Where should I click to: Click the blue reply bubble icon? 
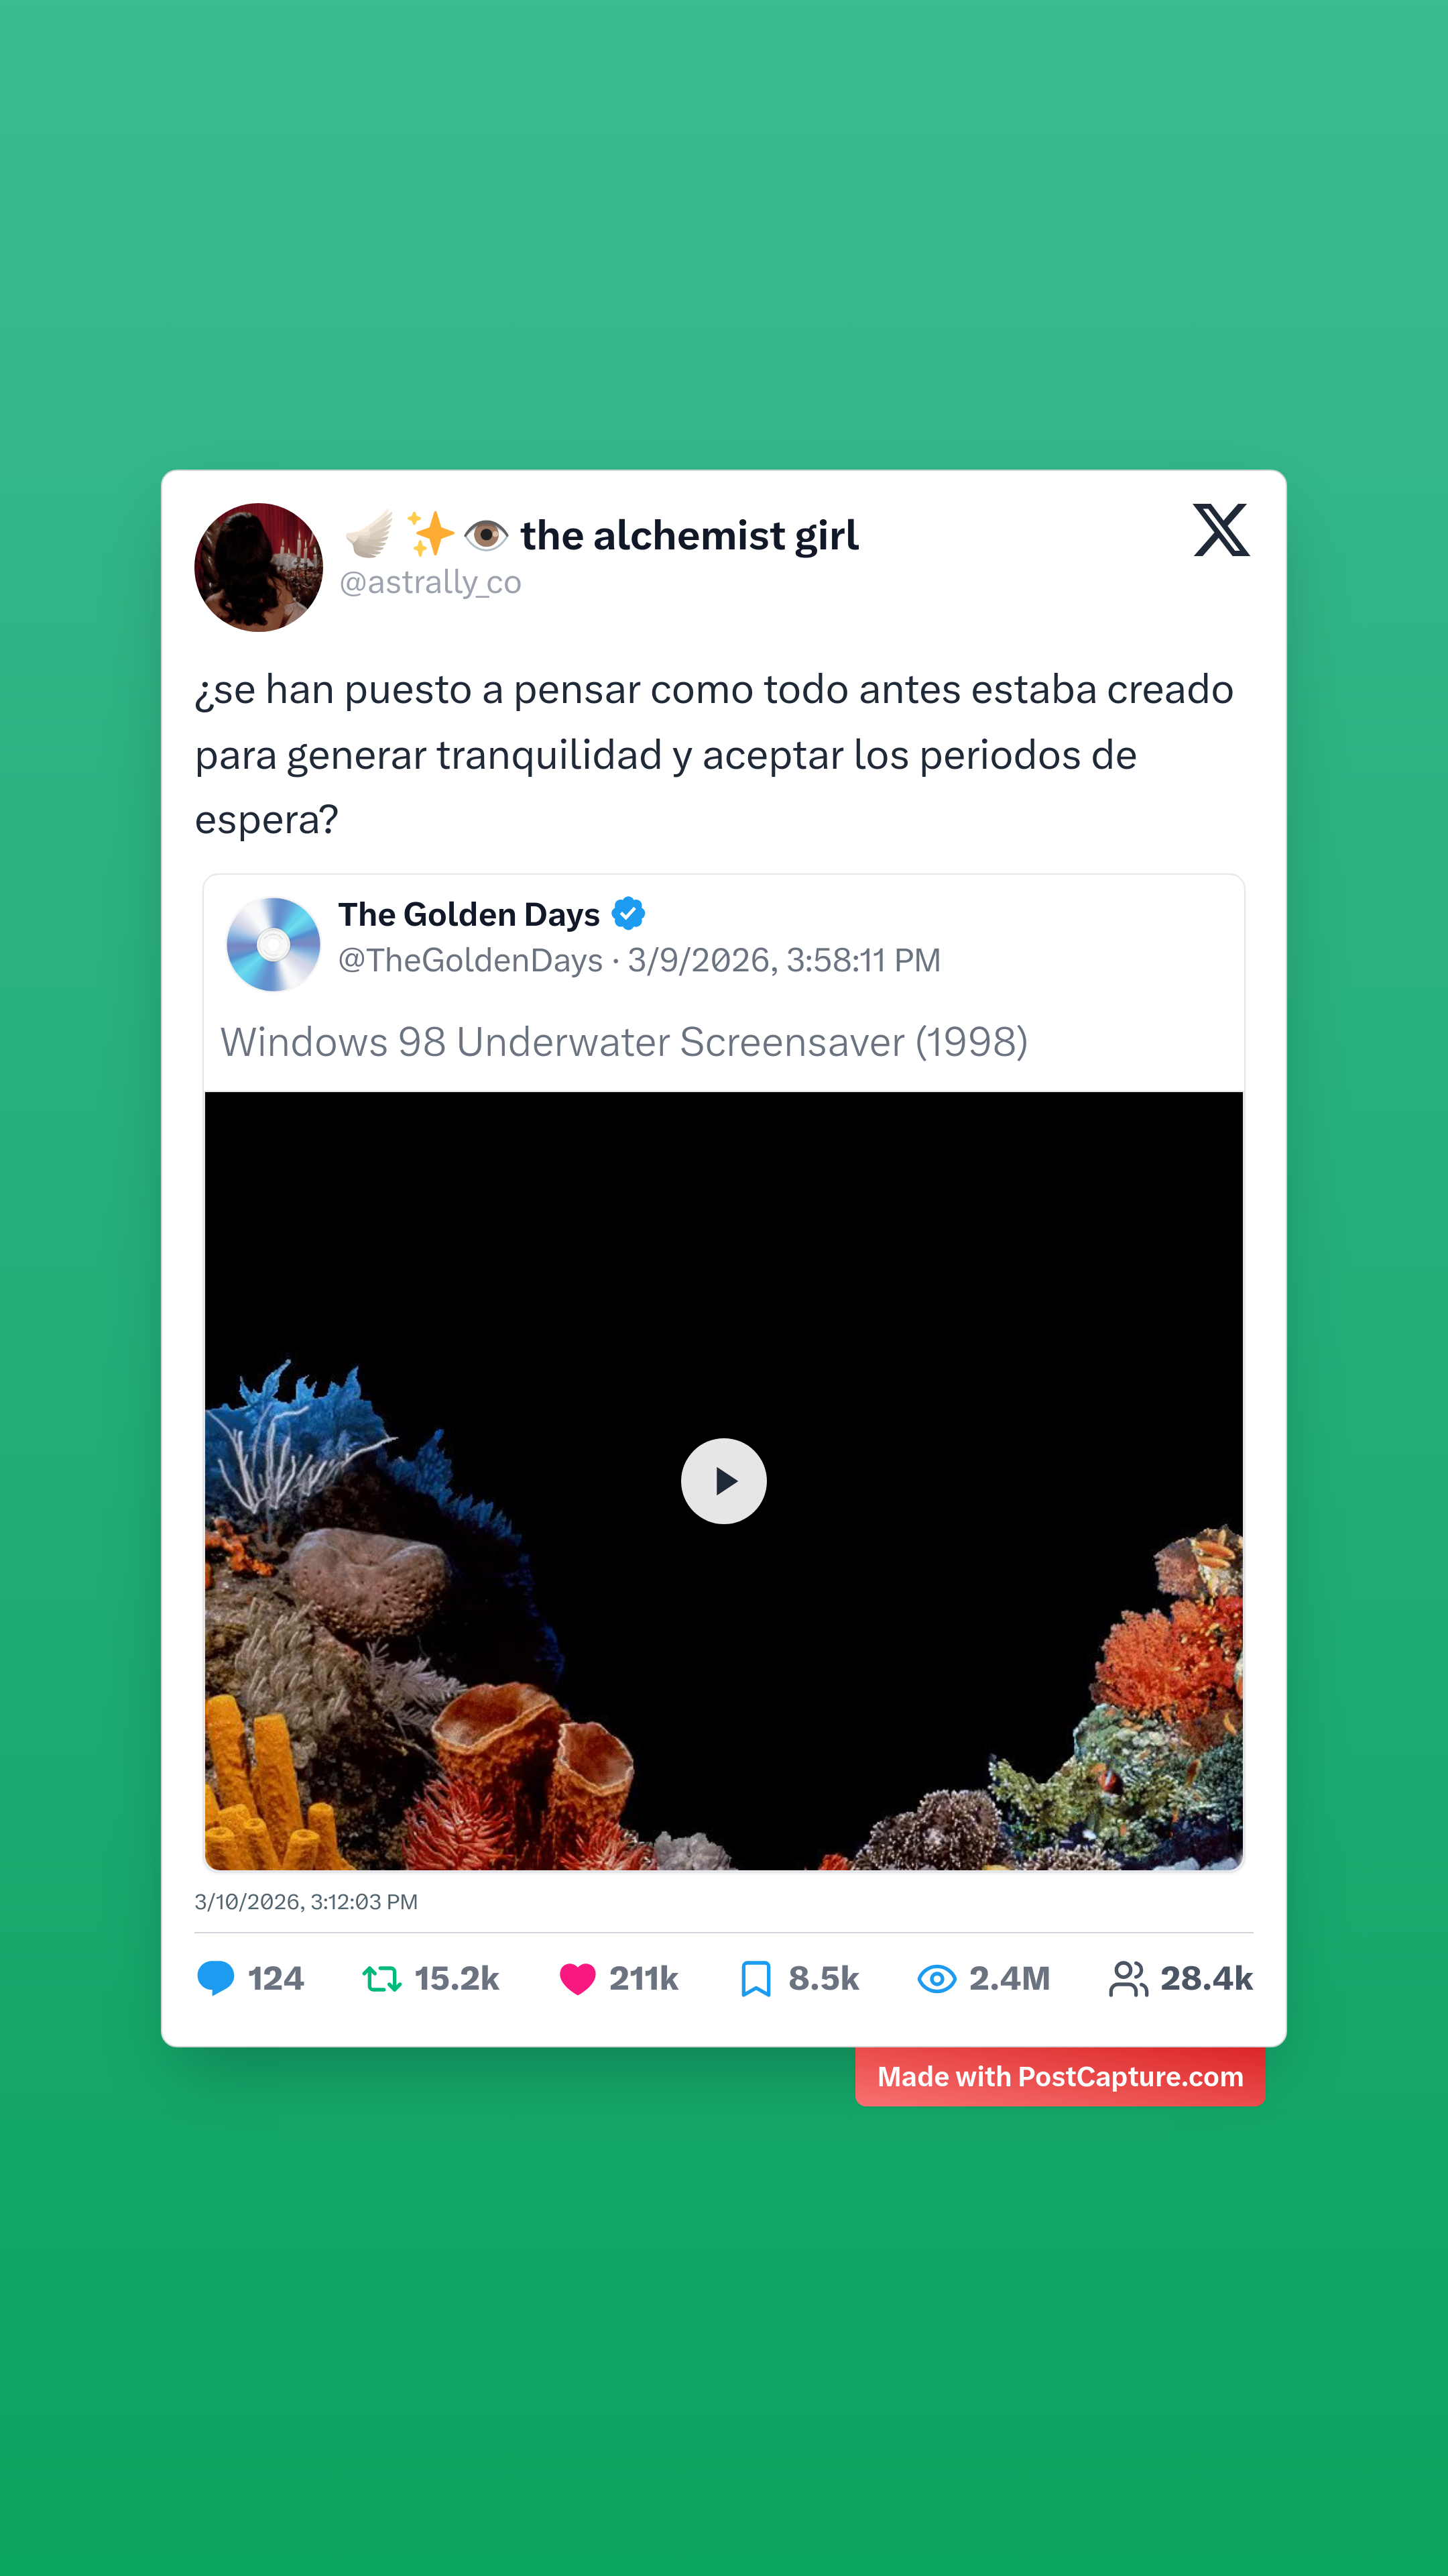point(216,1978)
